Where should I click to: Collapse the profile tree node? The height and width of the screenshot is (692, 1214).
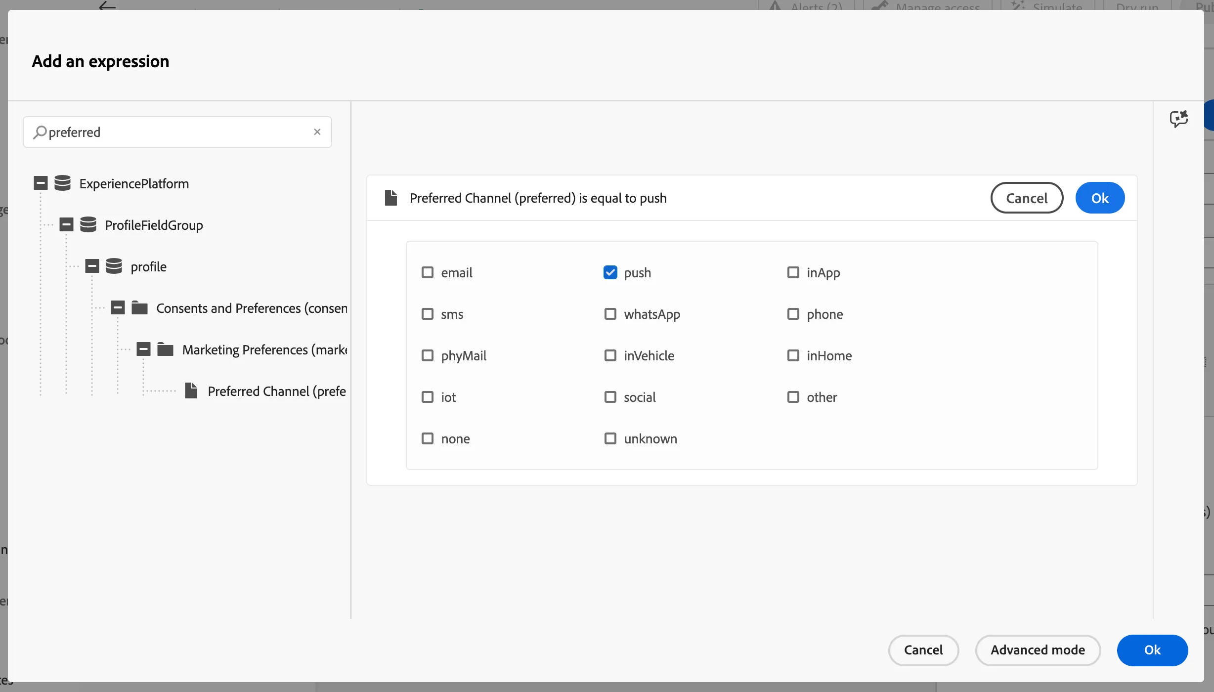[x=92, y=266]
